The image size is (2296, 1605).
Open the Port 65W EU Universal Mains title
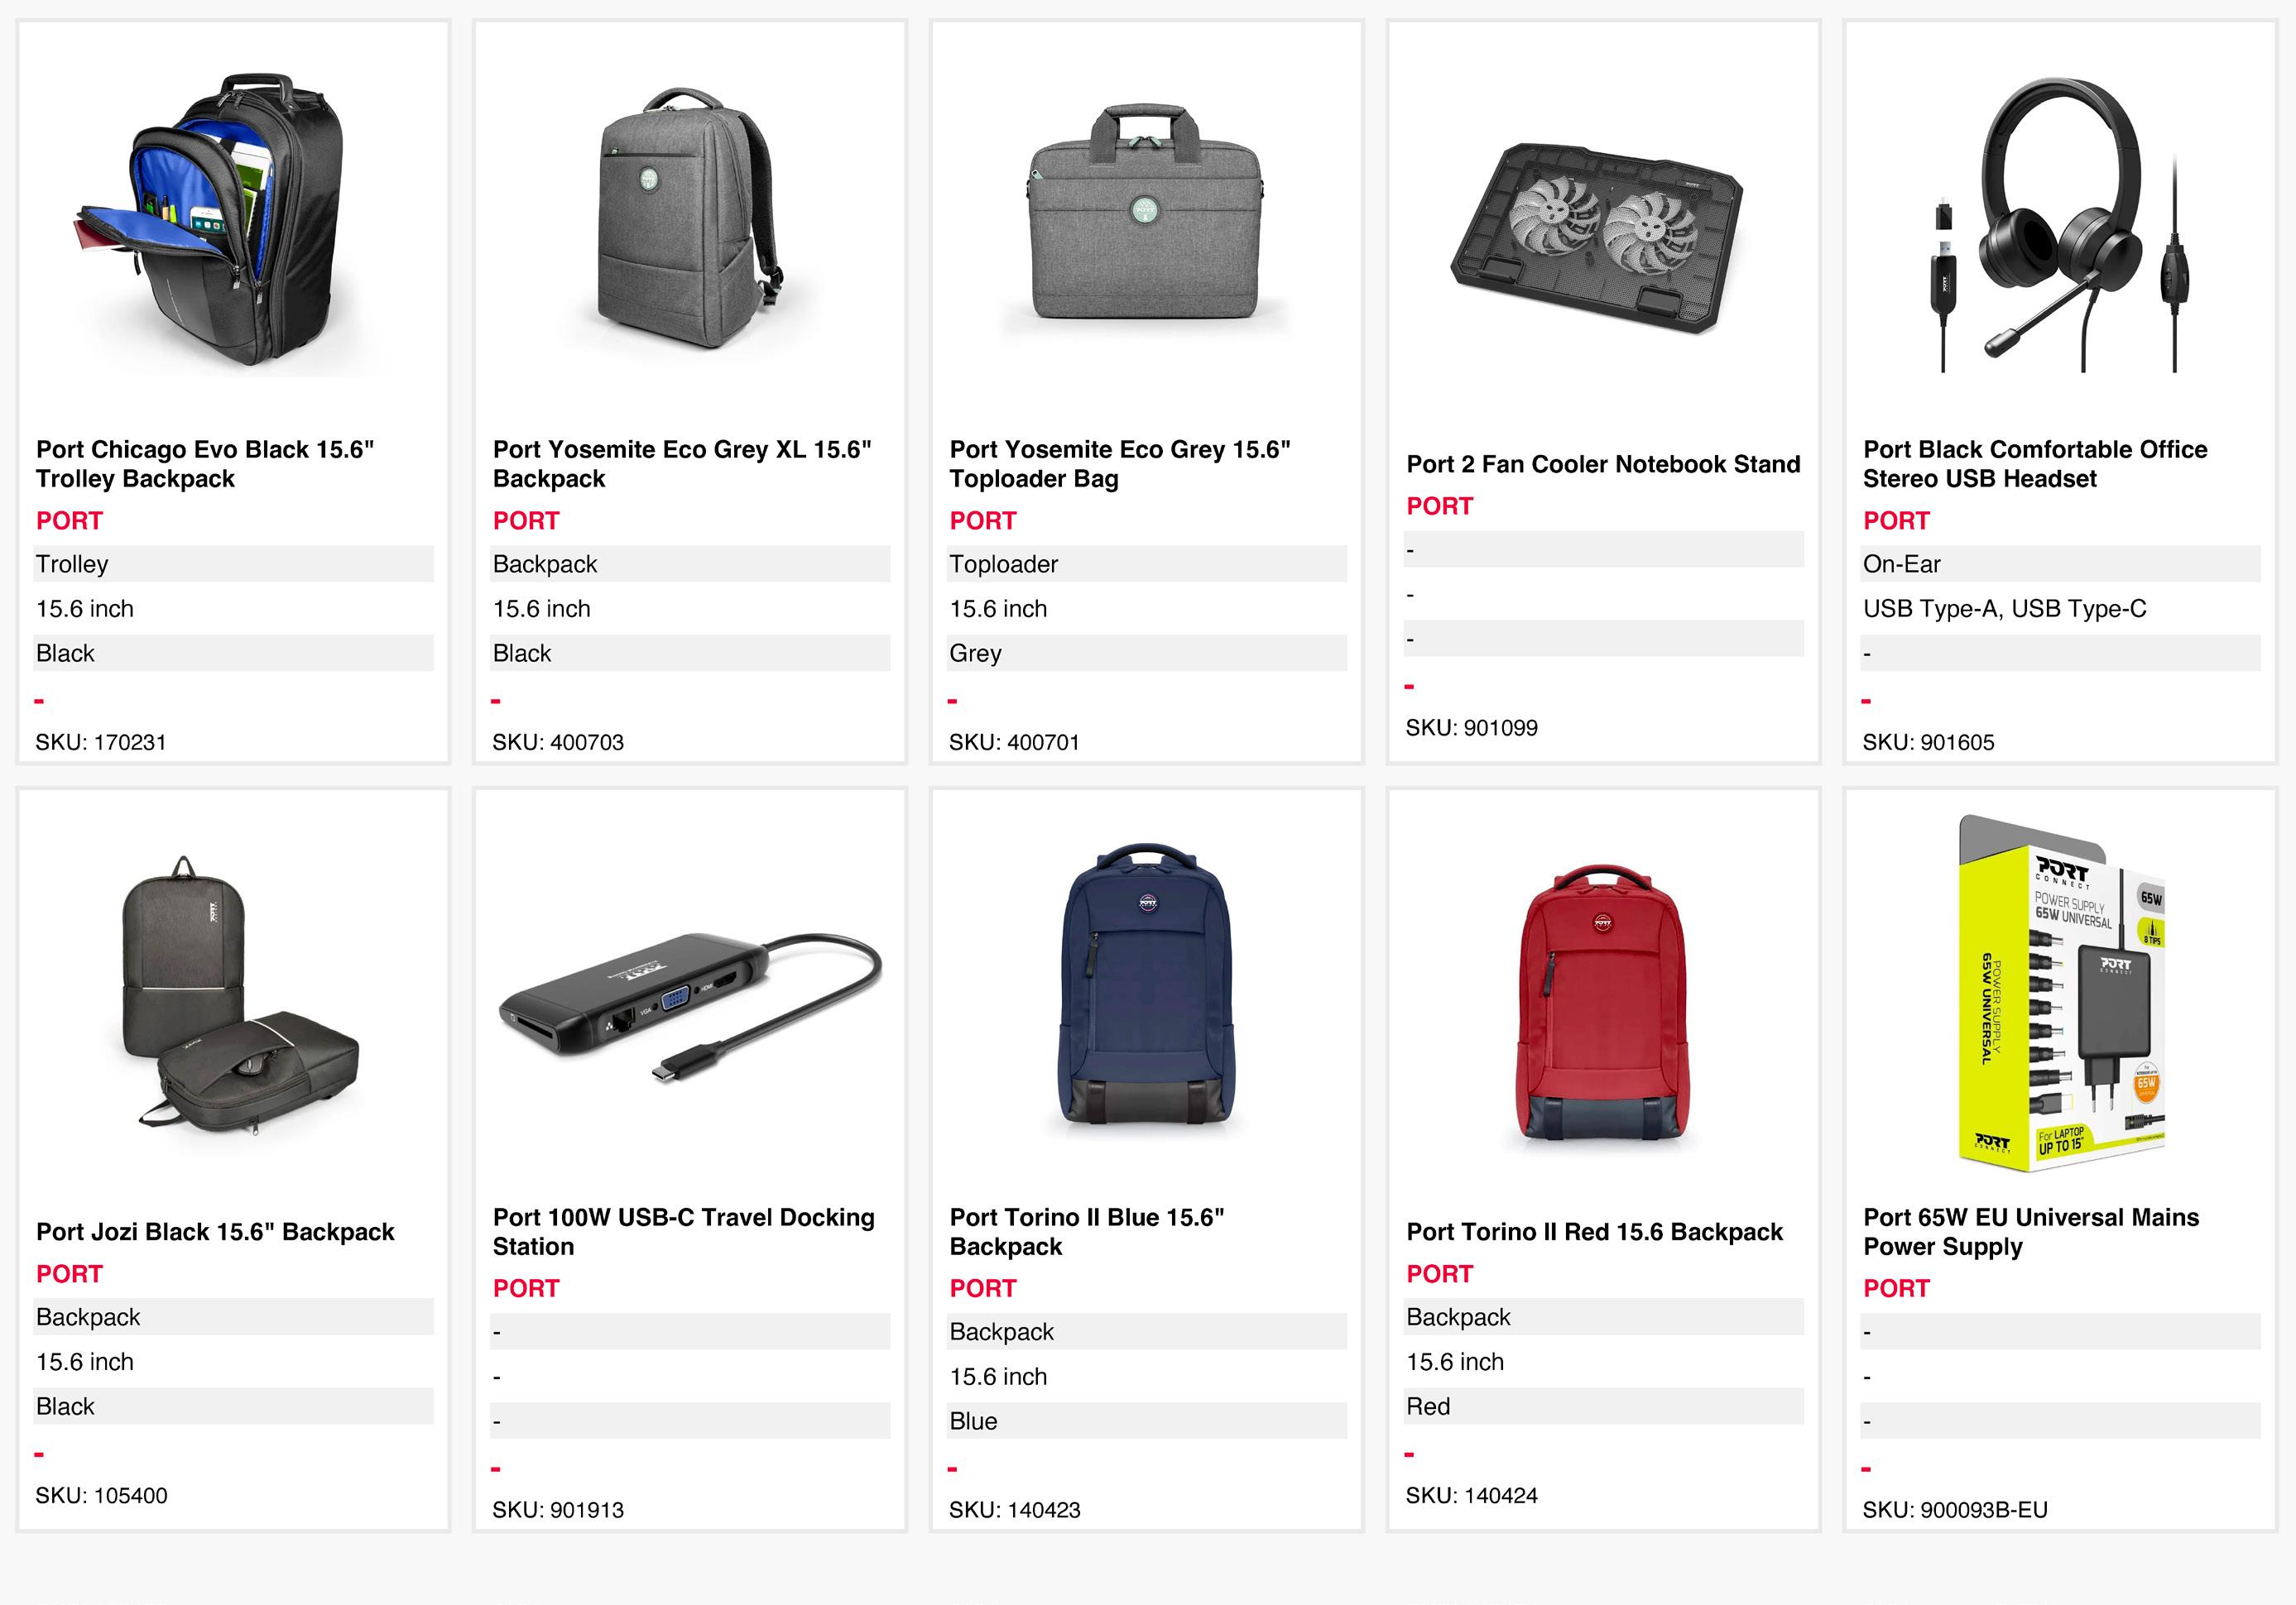[x=2030, y=1231]
